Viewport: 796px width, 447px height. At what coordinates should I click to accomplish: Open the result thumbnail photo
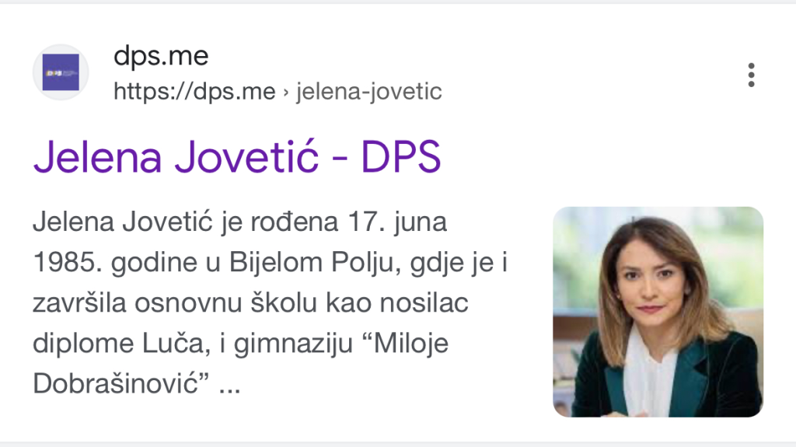(658, 312)
